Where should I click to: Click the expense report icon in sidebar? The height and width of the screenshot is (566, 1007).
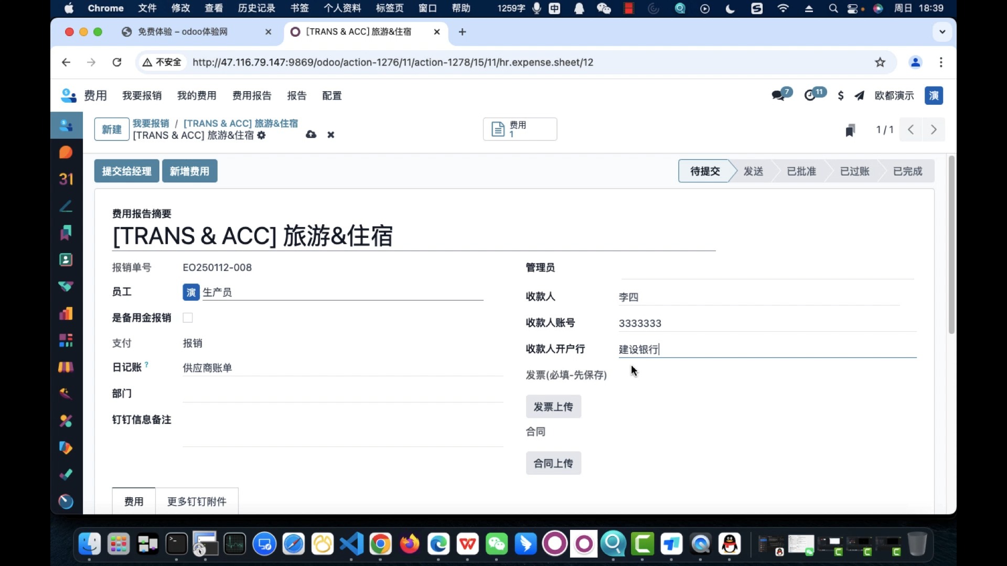66,125
